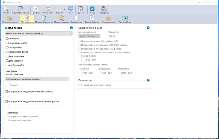Minimize the AllDup window
The height and width of the screenshot is (139, 219).
click(x=199, y=2)
